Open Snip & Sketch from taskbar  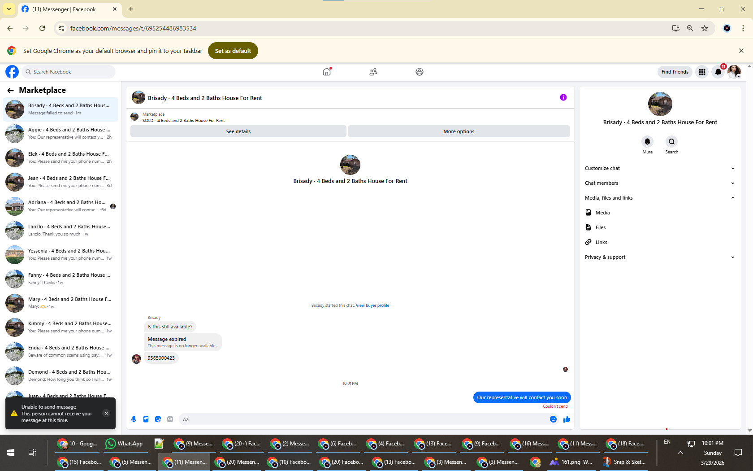[625, 462]
